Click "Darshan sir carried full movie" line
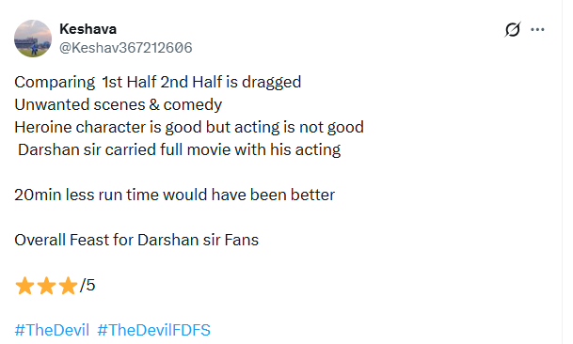This screenshot has width=573, height=344. 180,150
